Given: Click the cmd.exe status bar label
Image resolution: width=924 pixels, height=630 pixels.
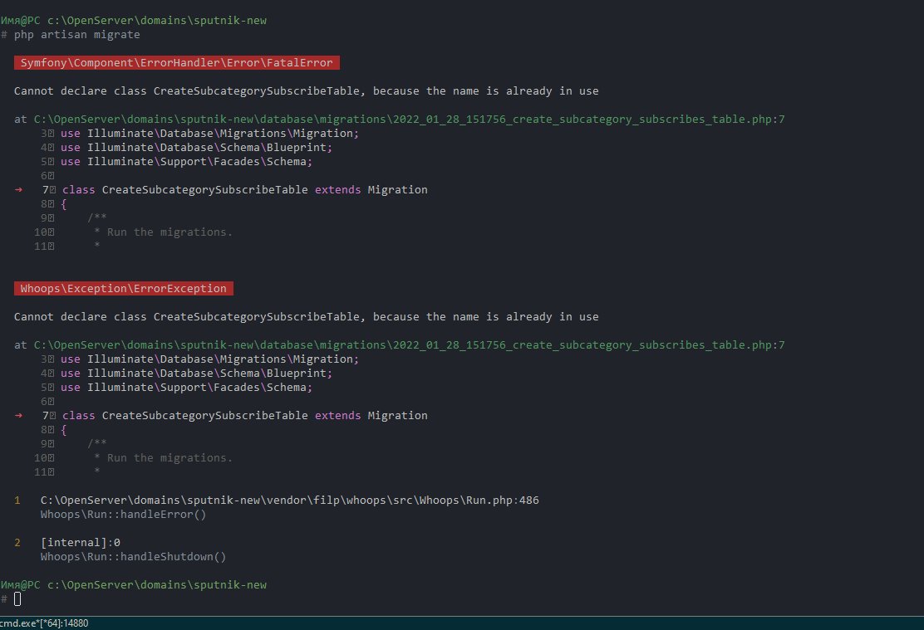Looking at the screenshot, I should [44, 623].
